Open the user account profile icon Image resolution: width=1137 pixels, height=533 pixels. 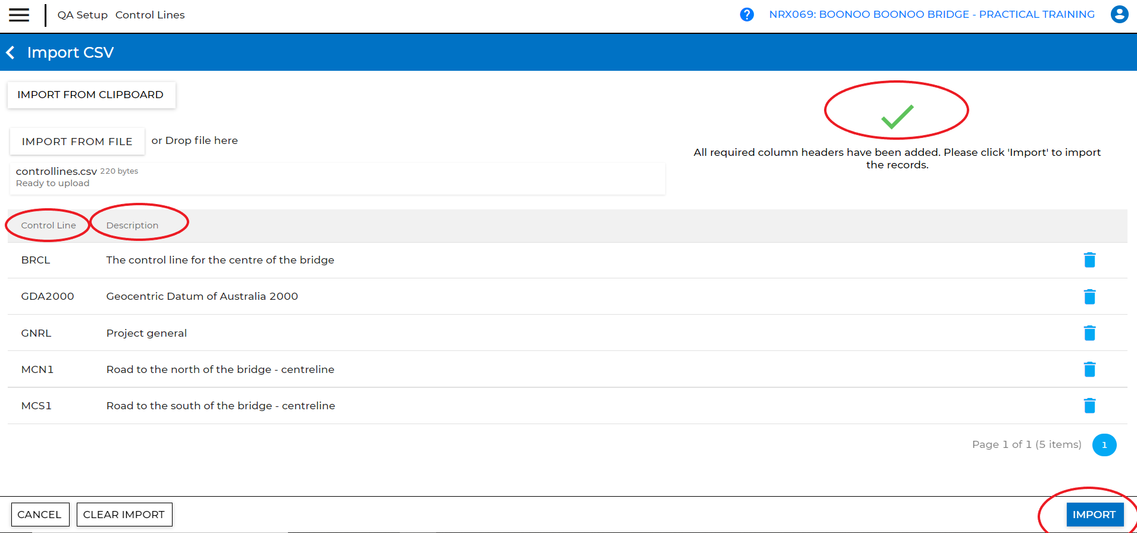1119,14
